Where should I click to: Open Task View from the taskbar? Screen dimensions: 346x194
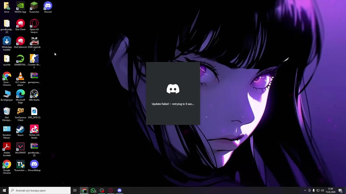click(x=75, y=190)
